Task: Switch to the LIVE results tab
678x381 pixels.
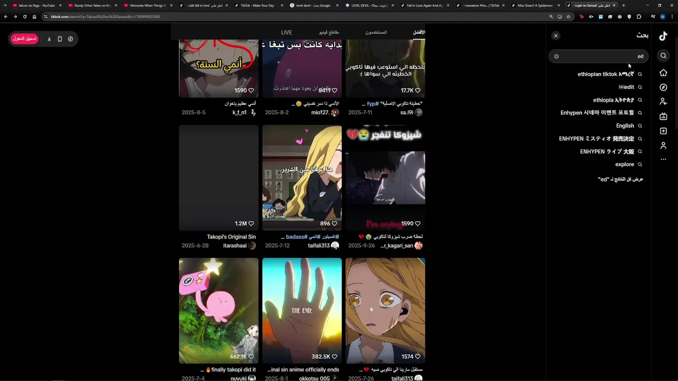Action: point(287,32)
